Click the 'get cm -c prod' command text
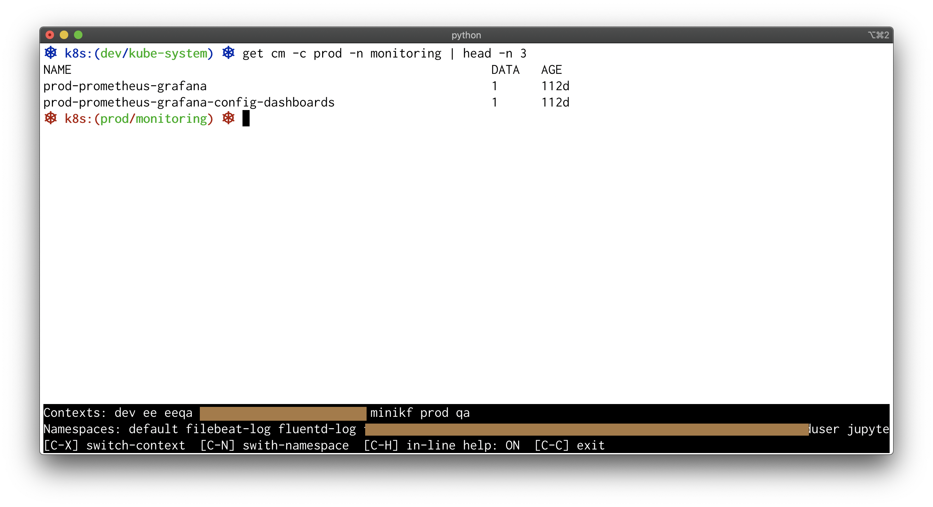This screenshot has height=507, width=933. pos(292,54)
